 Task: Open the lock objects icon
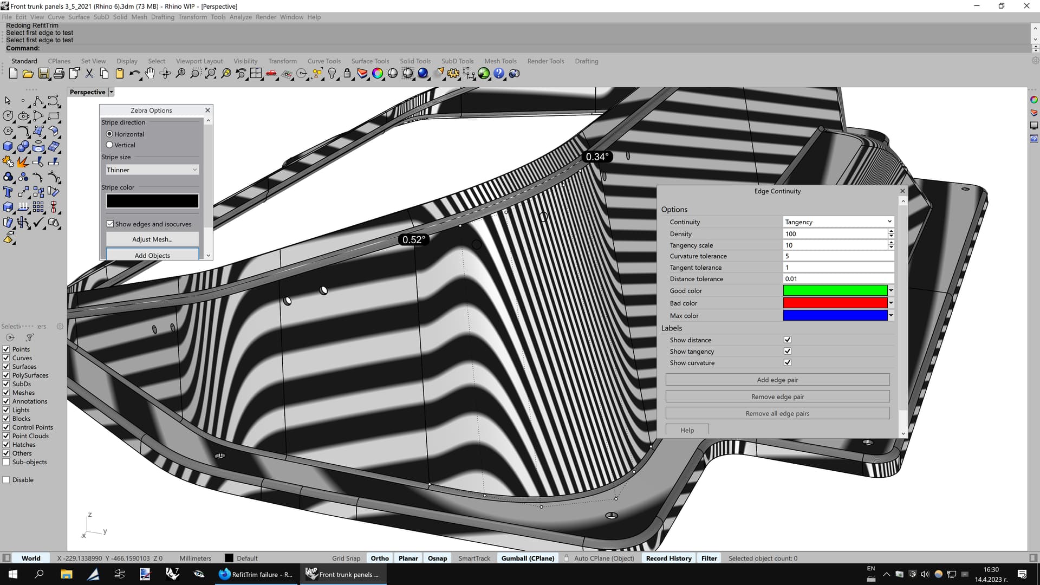347,73
